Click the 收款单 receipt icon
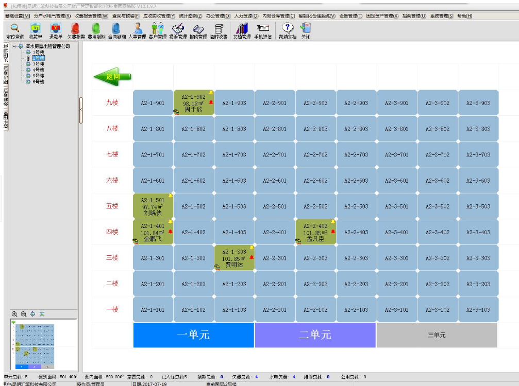Screen dimensions: 519x386 click(35, 30)
